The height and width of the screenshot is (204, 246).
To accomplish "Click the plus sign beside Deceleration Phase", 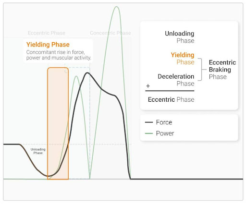I will click(148, 86).
